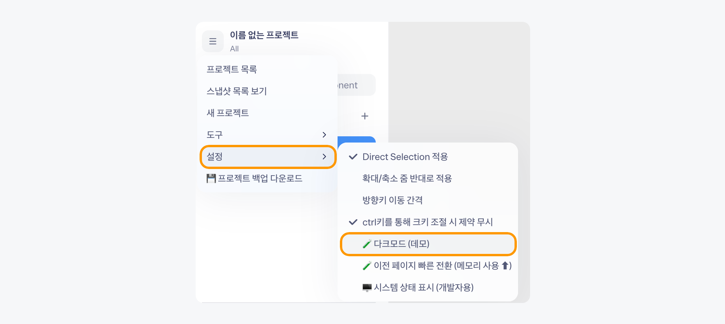Viewport: 725px width, 324px height.
Task: Click the test tube icon beside 다크모드
Action: click(x=367, y=244)
